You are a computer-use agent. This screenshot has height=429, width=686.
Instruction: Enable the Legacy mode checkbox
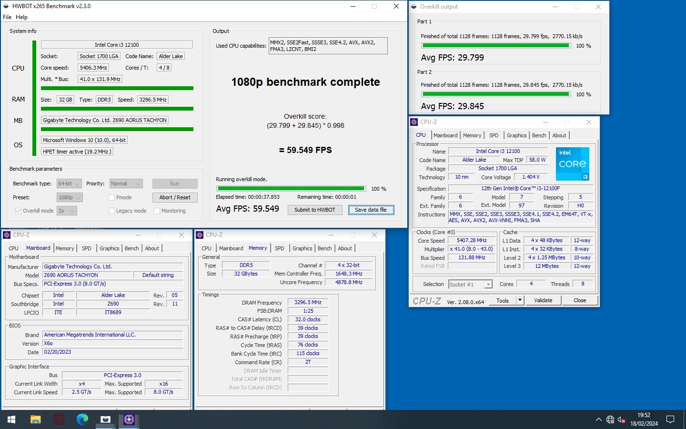[x=111, y=211]
